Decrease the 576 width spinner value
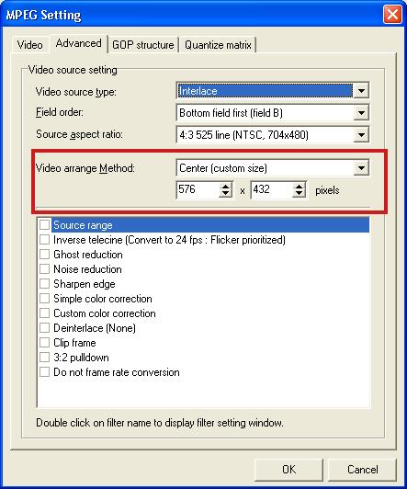 coord(225,193)
